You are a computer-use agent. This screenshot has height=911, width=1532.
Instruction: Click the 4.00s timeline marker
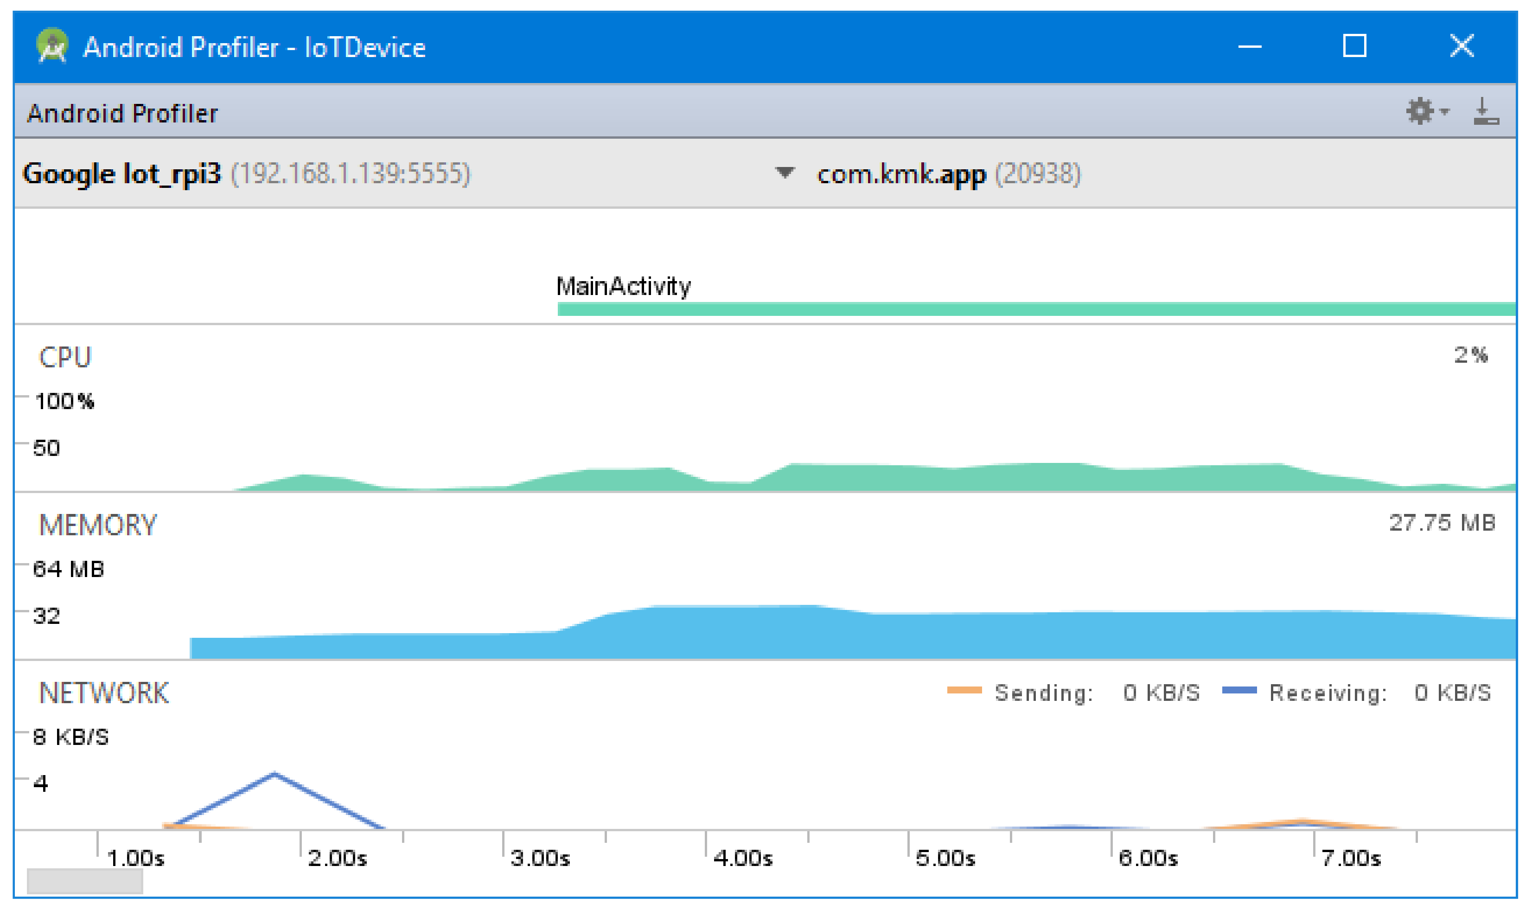pos(742,858)
